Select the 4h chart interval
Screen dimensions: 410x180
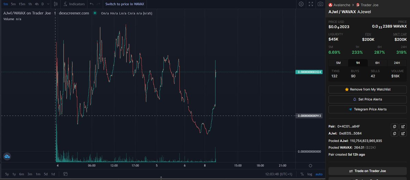(37, 4)
